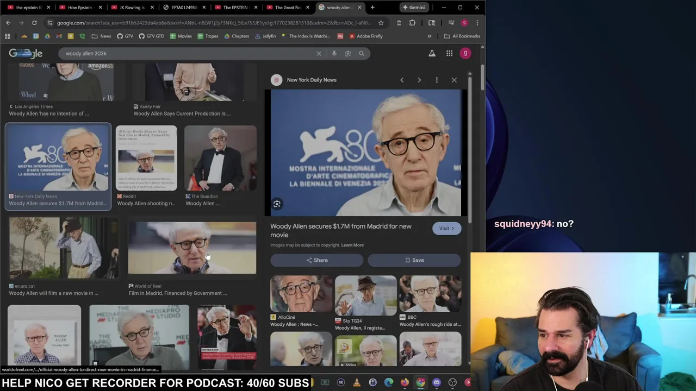This screenshot has height=391, width=696.
Task: Click the Save button
Action: (414, 260)
